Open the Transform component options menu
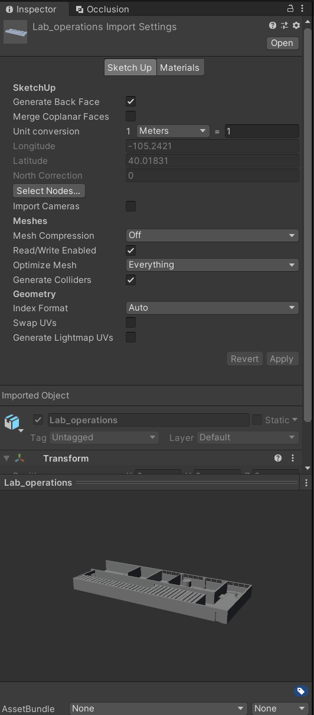 coord(293,458)
